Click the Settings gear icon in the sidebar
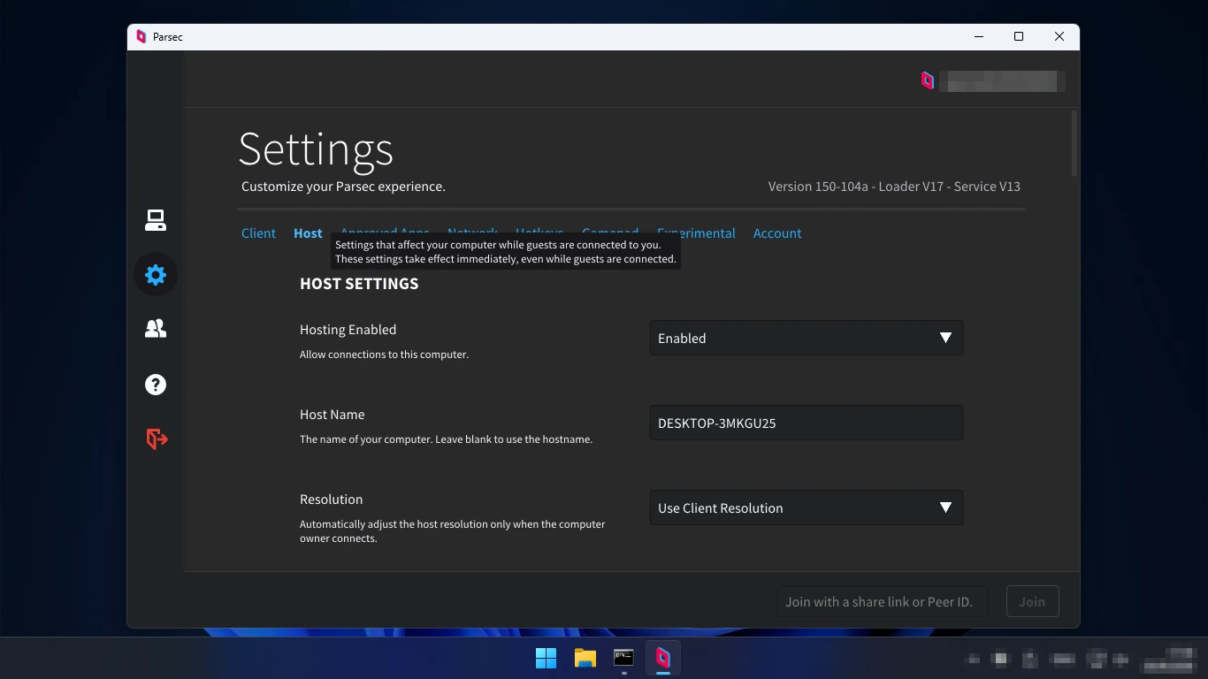The height and width of the screenshot is (679, 1208). point(156,275)
